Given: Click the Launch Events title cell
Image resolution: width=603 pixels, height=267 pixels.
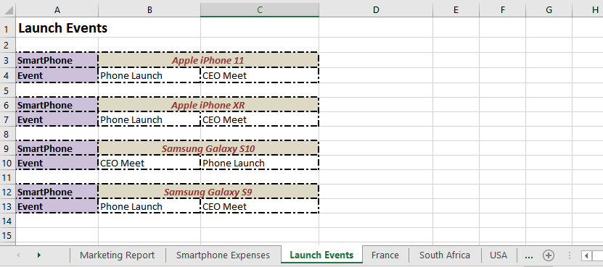Looking at the screenshot, I should click(57, 27).
